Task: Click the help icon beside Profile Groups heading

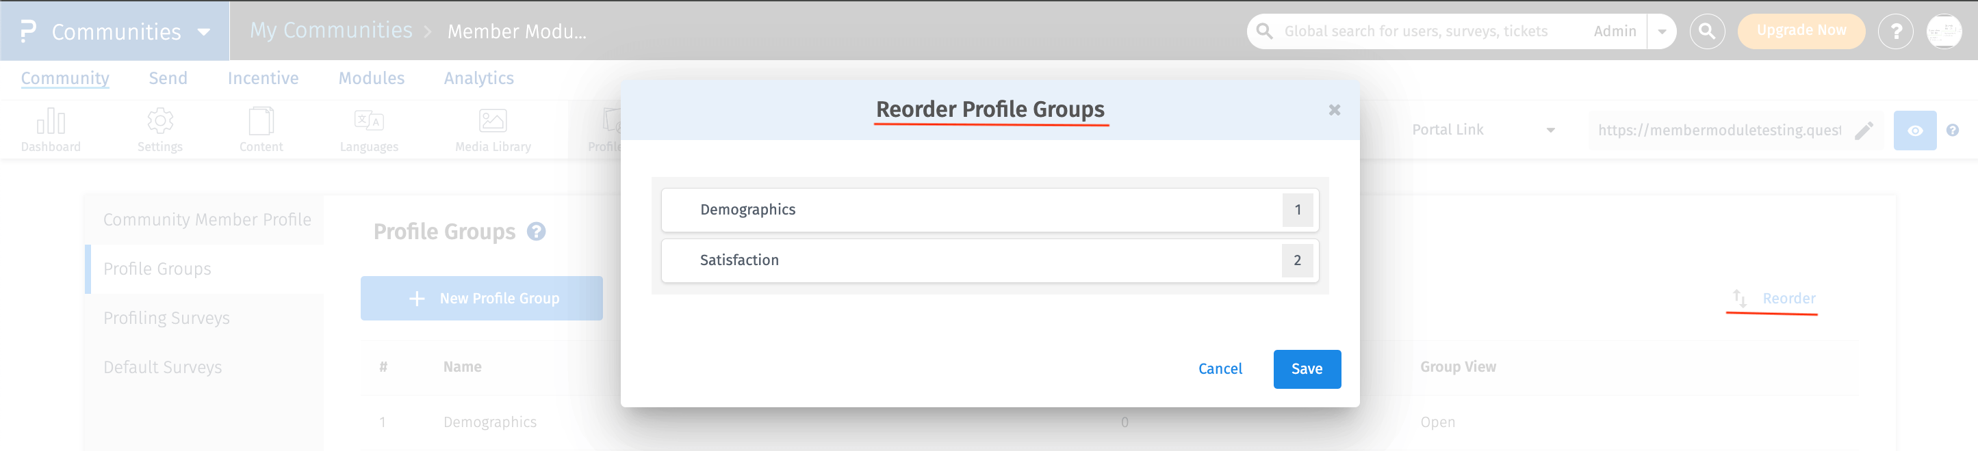Action: [x=536, y=231]
